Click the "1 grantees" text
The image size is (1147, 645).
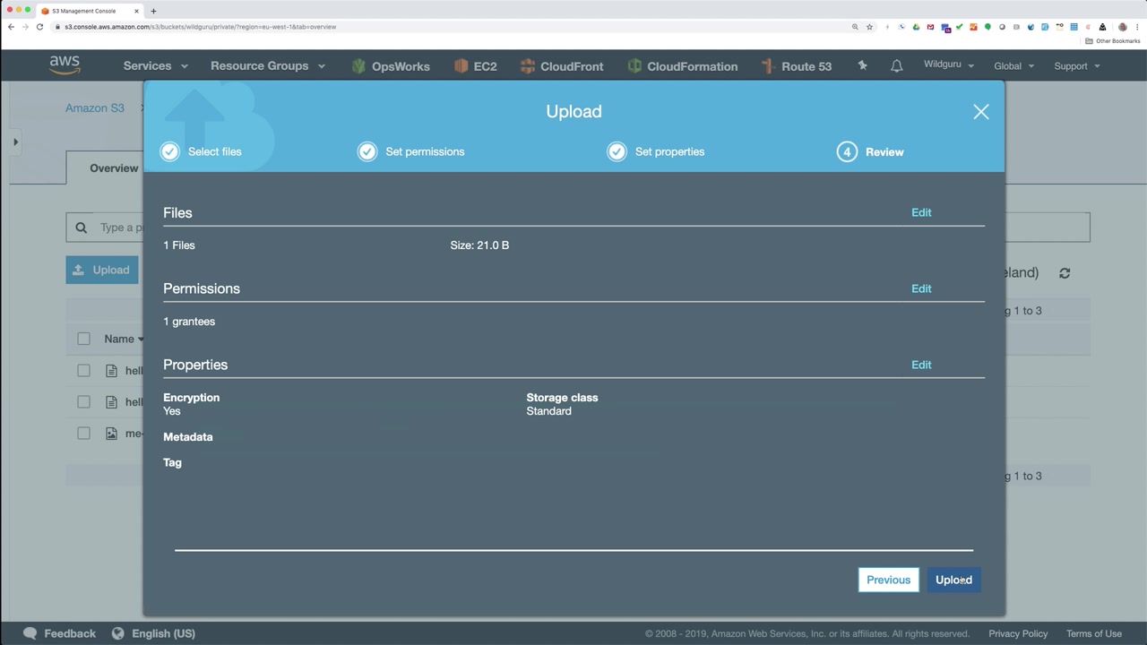189,322
